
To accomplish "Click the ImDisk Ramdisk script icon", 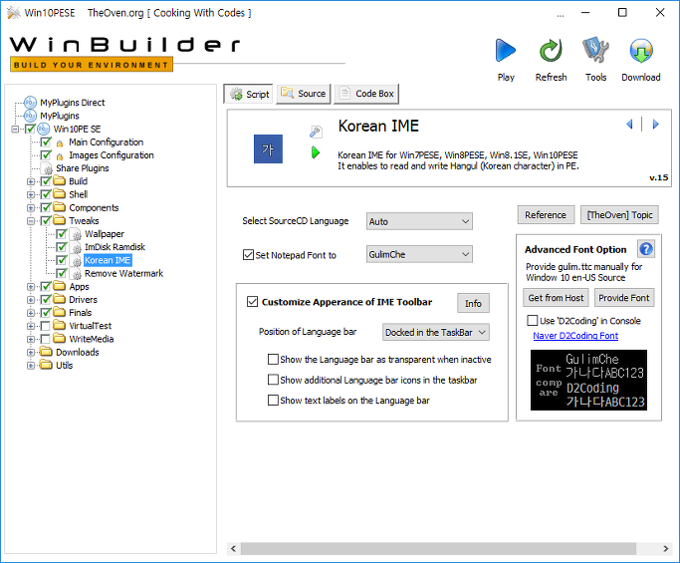I will point(76,247).
